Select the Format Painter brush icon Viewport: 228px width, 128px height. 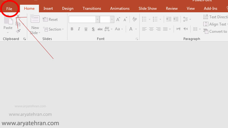18,31
